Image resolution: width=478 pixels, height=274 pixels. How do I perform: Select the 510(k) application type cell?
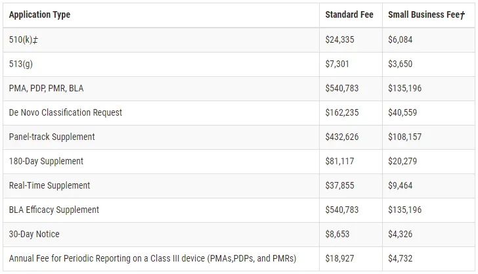(23, 39)
